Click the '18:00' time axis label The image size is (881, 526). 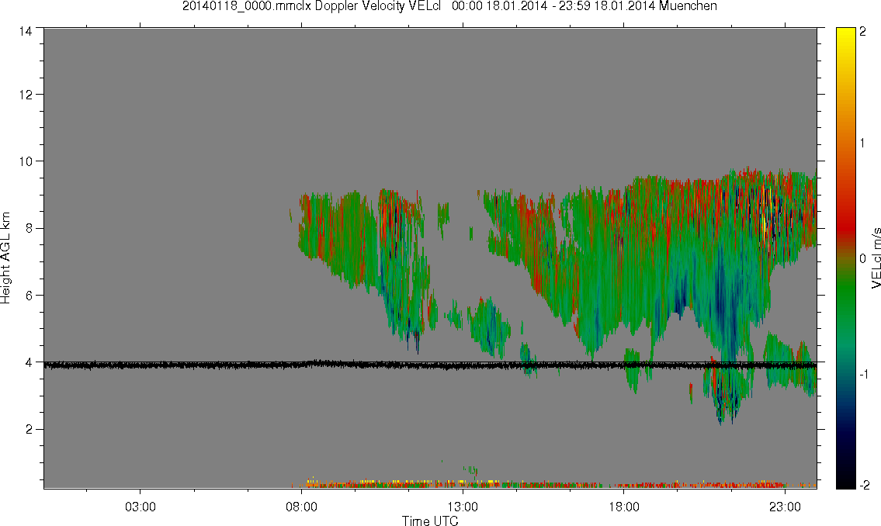pos(623,507)
